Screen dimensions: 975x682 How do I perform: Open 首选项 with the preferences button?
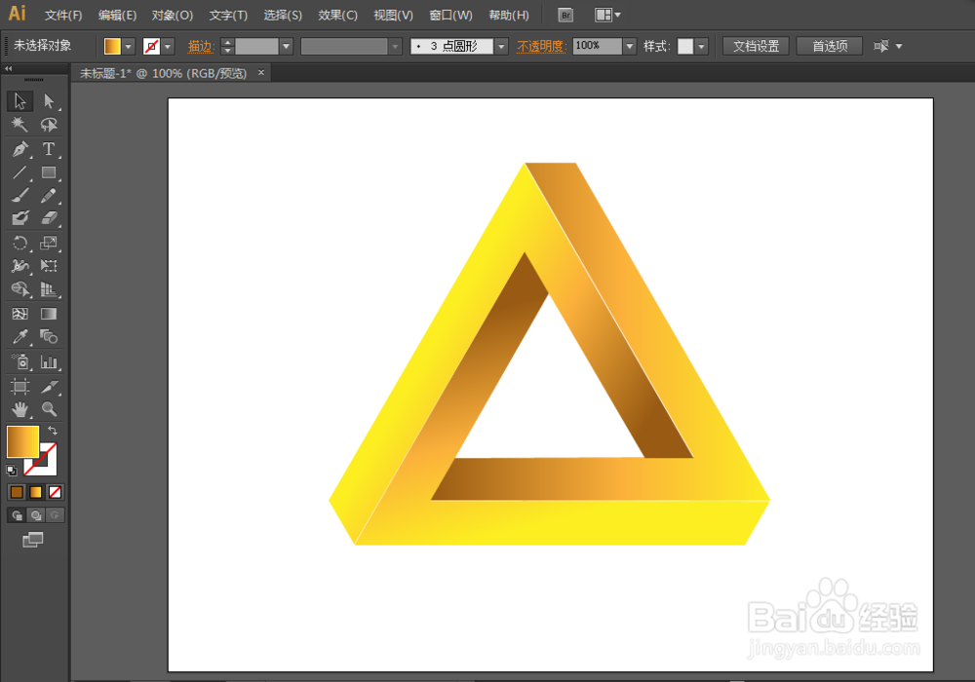[x=829, y=45]
